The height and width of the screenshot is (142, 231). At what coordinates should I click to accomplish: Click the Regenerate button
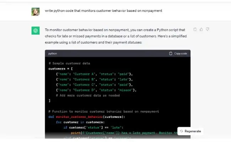(190, 131)
